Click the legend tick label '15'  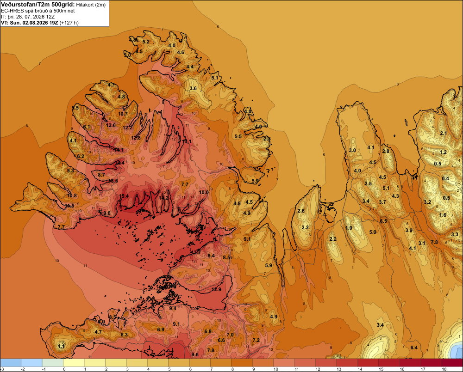coord(381,369)
